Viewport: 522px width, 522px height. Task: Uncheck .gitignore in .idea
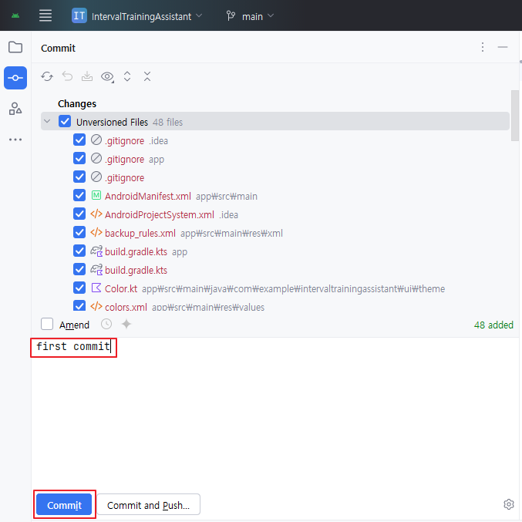pyautogui.click(x=79, y=140)
